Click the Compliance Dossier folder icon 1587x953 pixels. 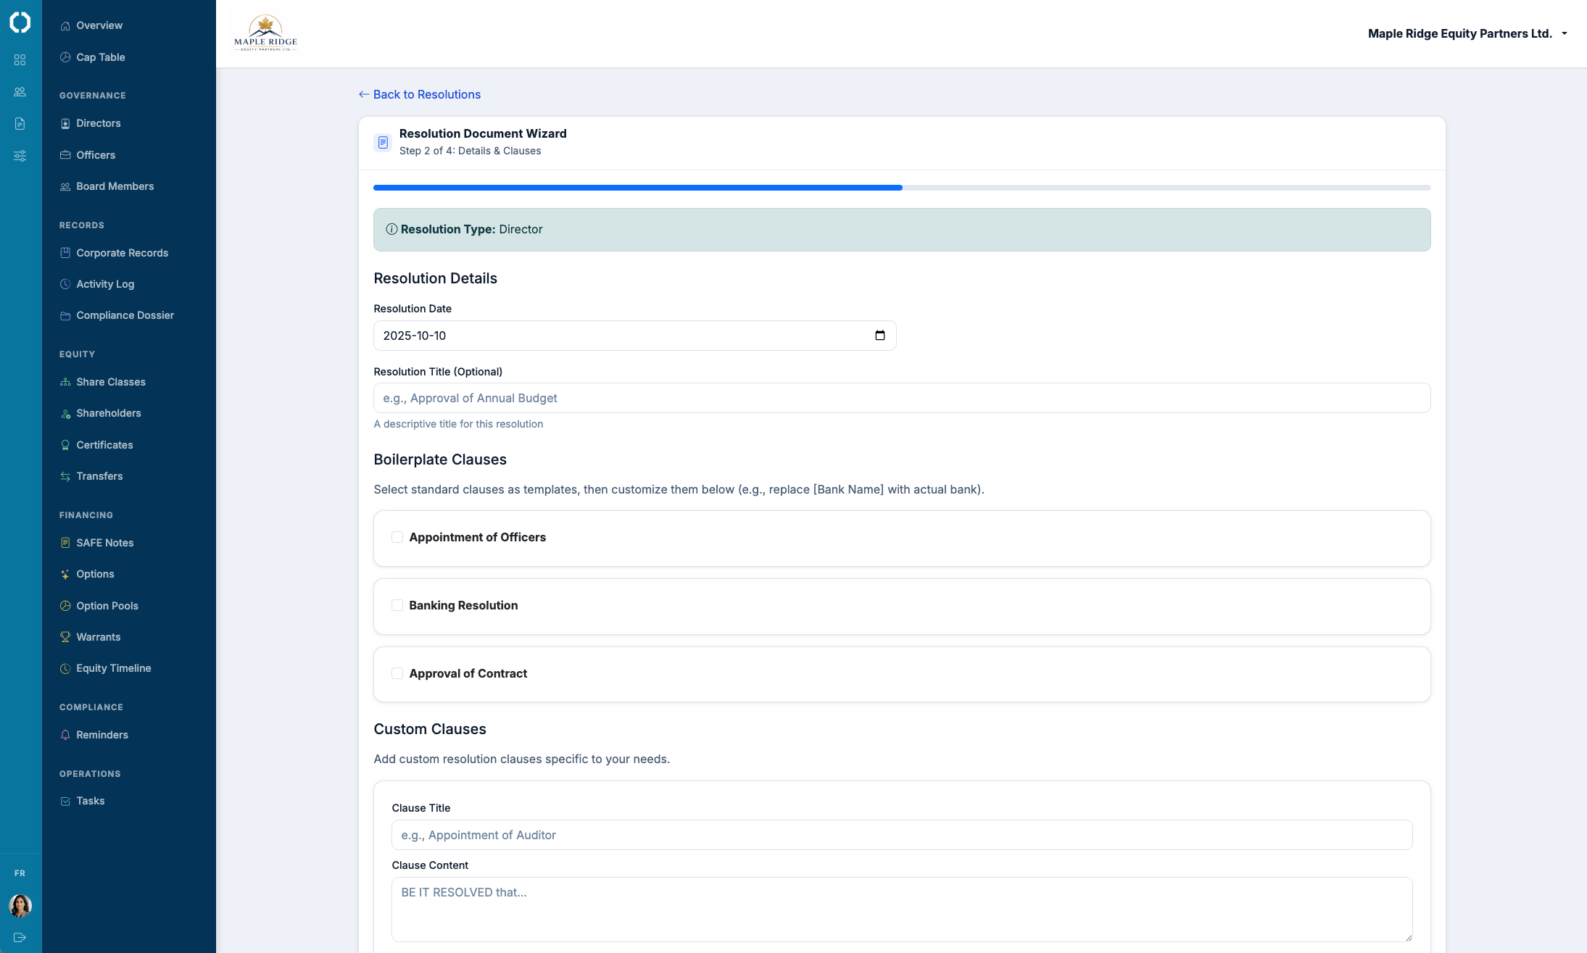point(65,315)
